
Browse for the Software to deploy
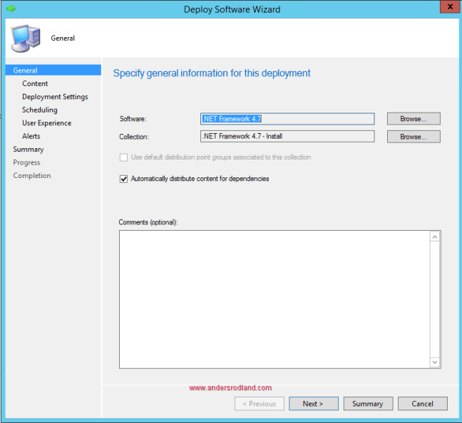pyautogui.click(x=414, y=119)
